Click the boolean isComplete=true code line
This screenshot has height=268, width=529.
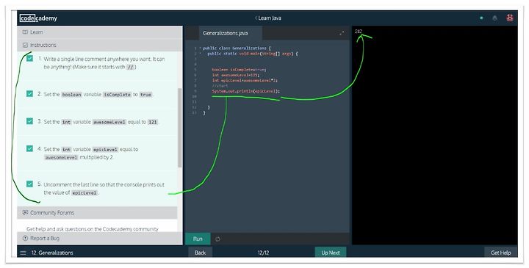pos(239,70)
